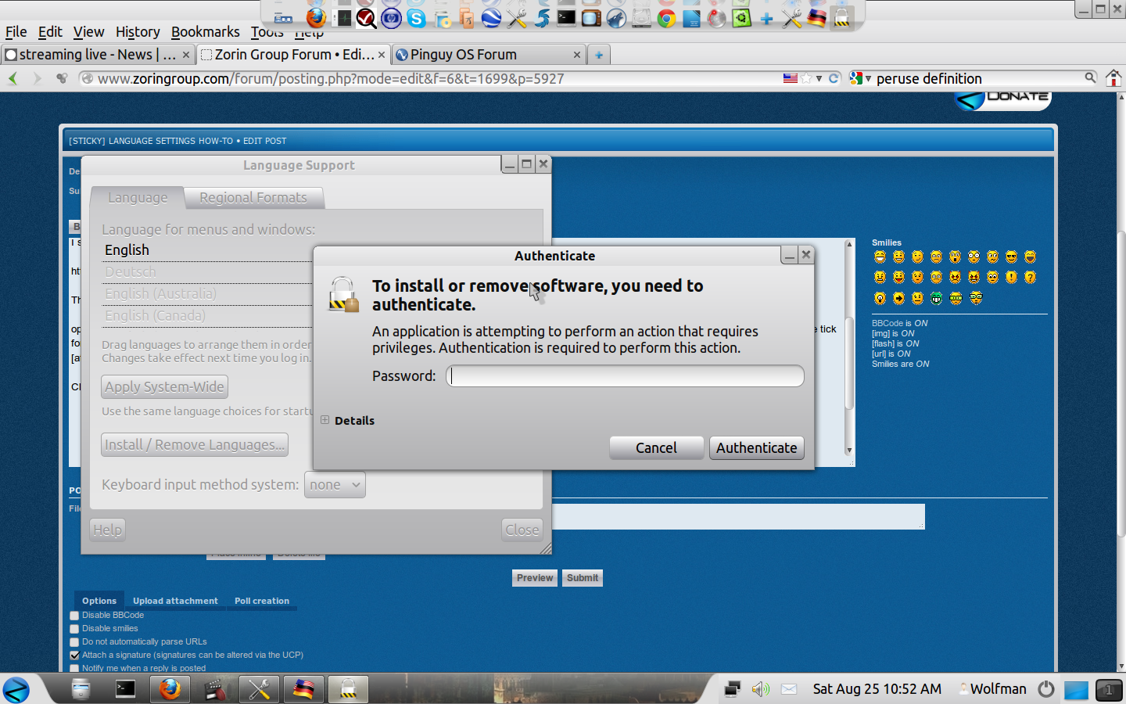
Task: Go to Firefox home page
Action: [x=1113, y=78]
